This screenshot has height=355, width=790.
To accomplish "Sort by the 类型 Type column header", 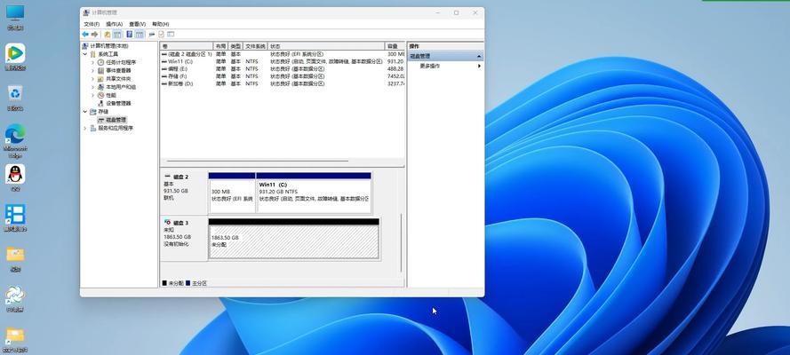I will click(235, 46).
